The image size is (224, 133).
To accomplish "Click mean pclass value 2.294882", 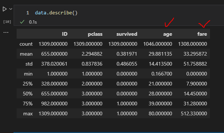I will [x=92, y=54].
